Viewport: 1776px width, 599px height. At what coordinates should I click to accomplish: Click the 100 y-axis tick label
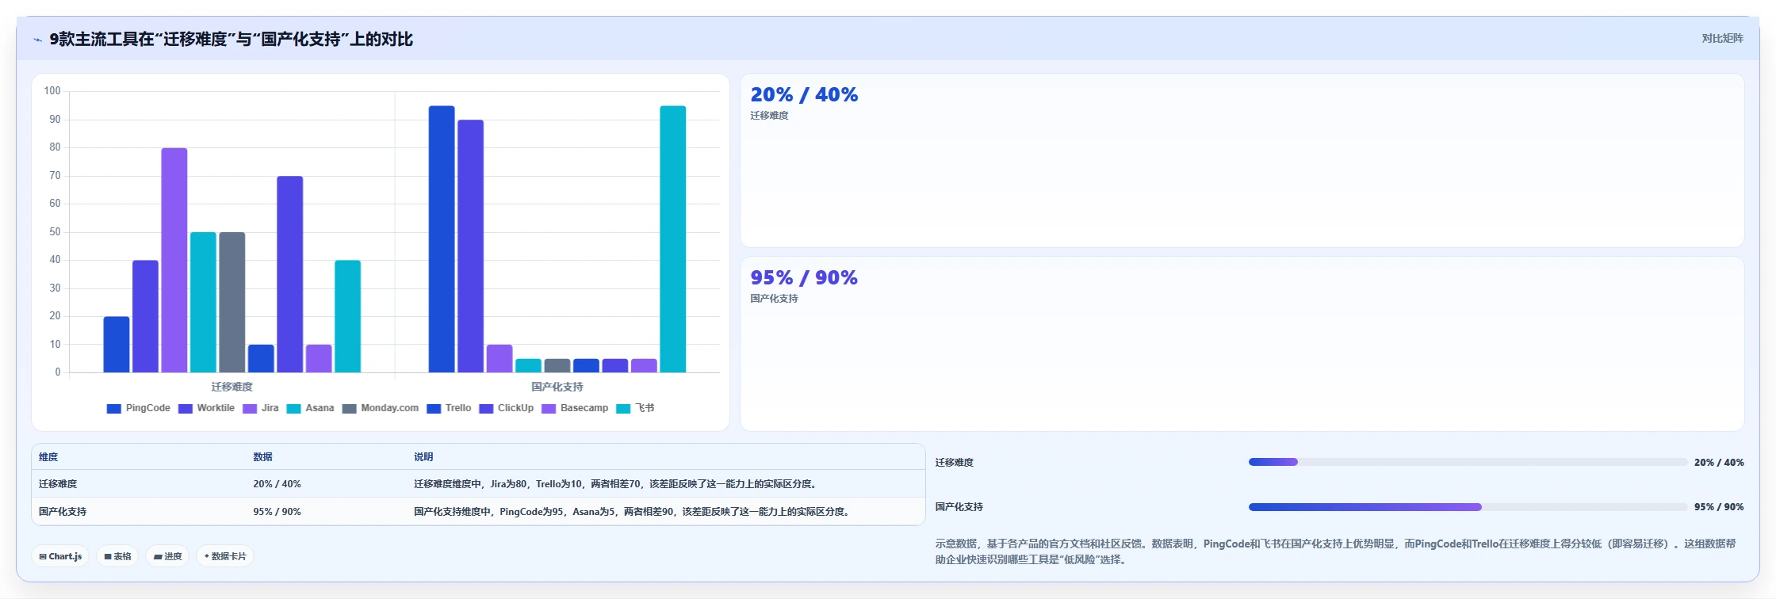coord(52,91)
